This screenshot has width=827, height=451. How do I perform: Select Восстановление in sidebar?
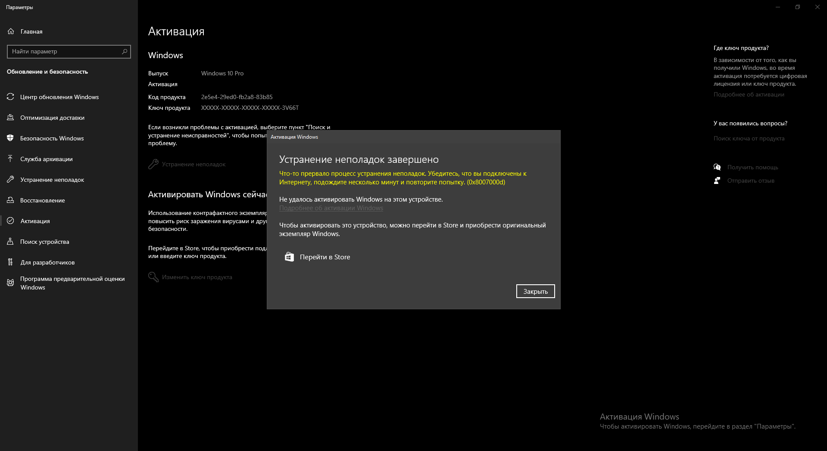(x=69, y=200)
